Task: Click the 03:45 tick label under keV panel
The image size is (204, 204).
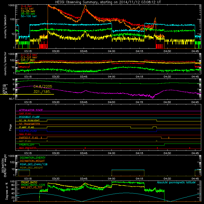Action: coord(84,51)
